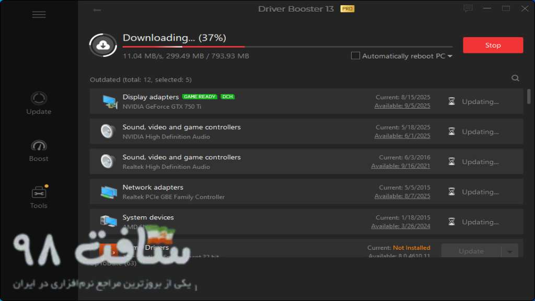Select the Realtek PCIe GBE Family Controller text

click(x=173, y=197)
